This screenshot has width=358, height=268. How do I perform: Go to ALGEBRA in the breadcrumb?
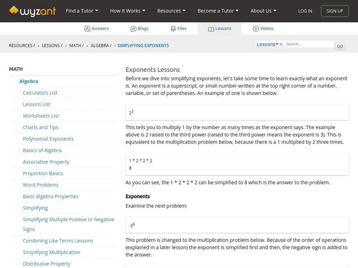101,46
